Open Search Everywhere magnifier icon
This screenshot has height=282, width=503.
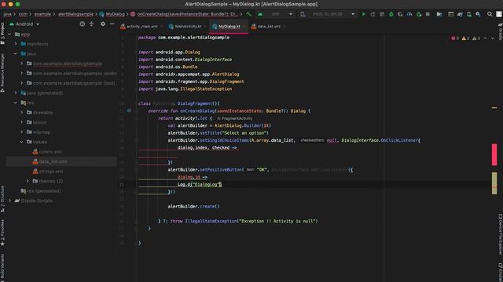(x=490, y=14)
